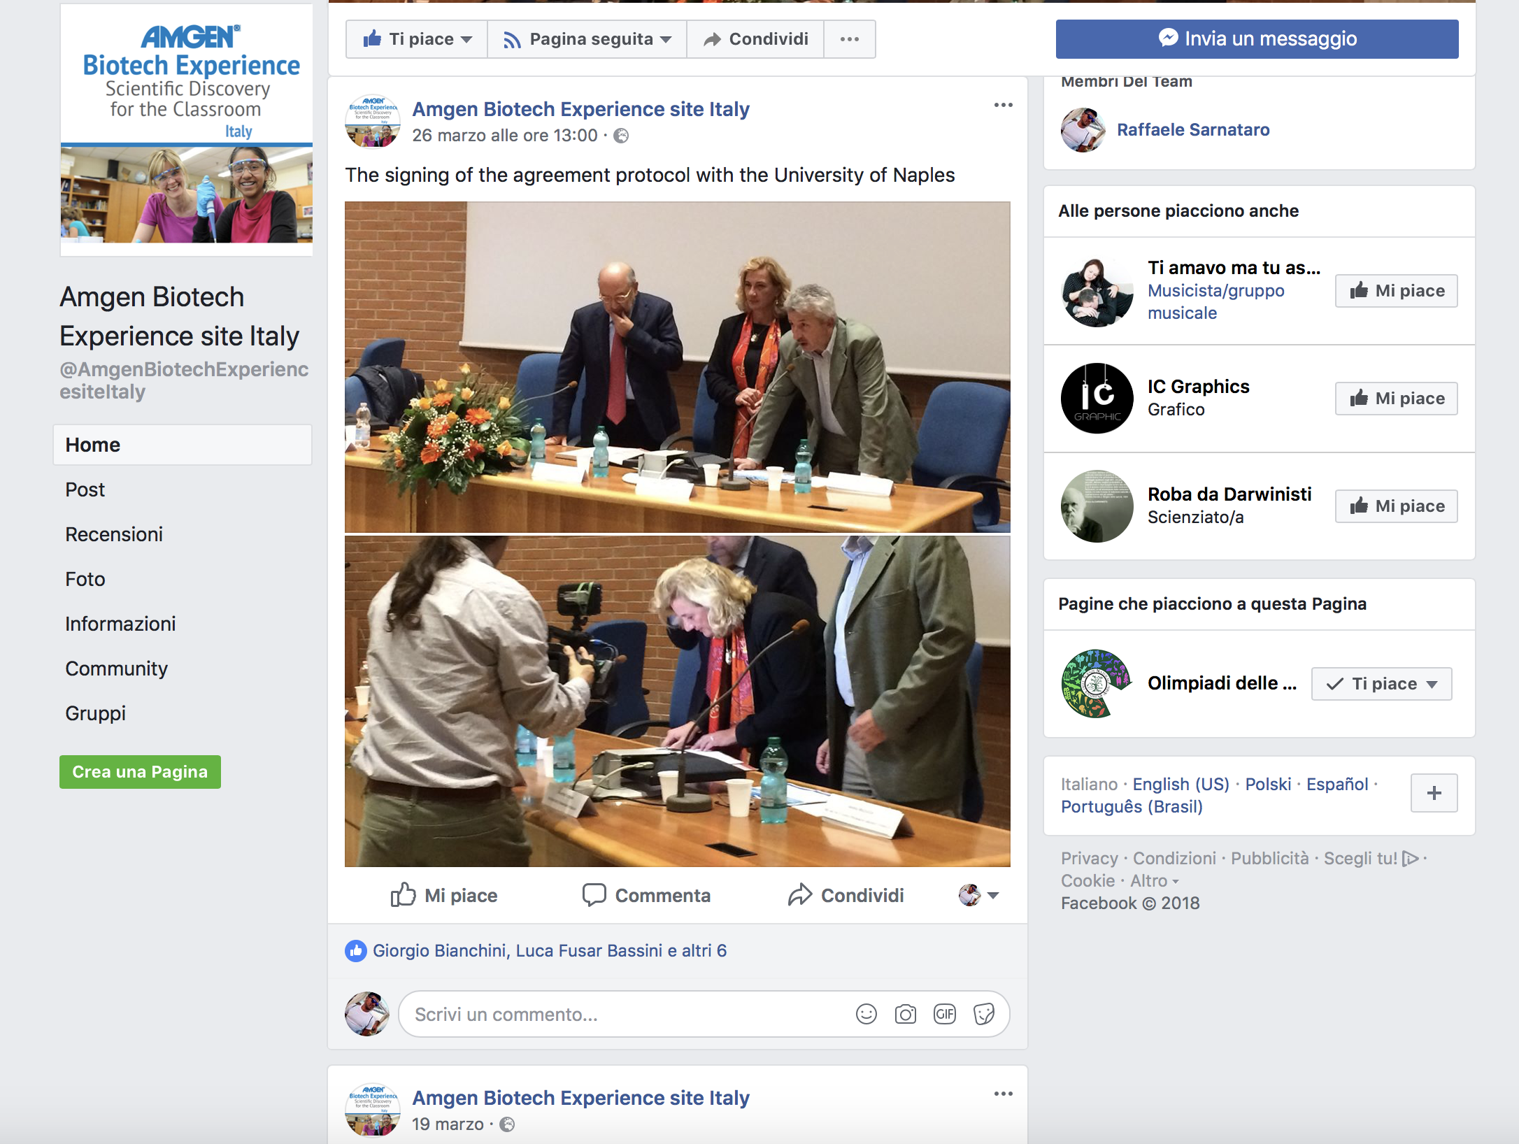
Task: Click Commenta under the post
Action: (646, 895)
